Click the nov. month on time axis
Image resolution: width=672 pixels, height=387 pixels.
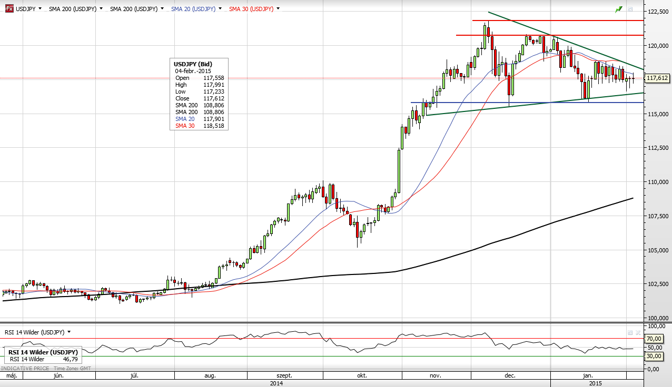[x=435, y=375]
